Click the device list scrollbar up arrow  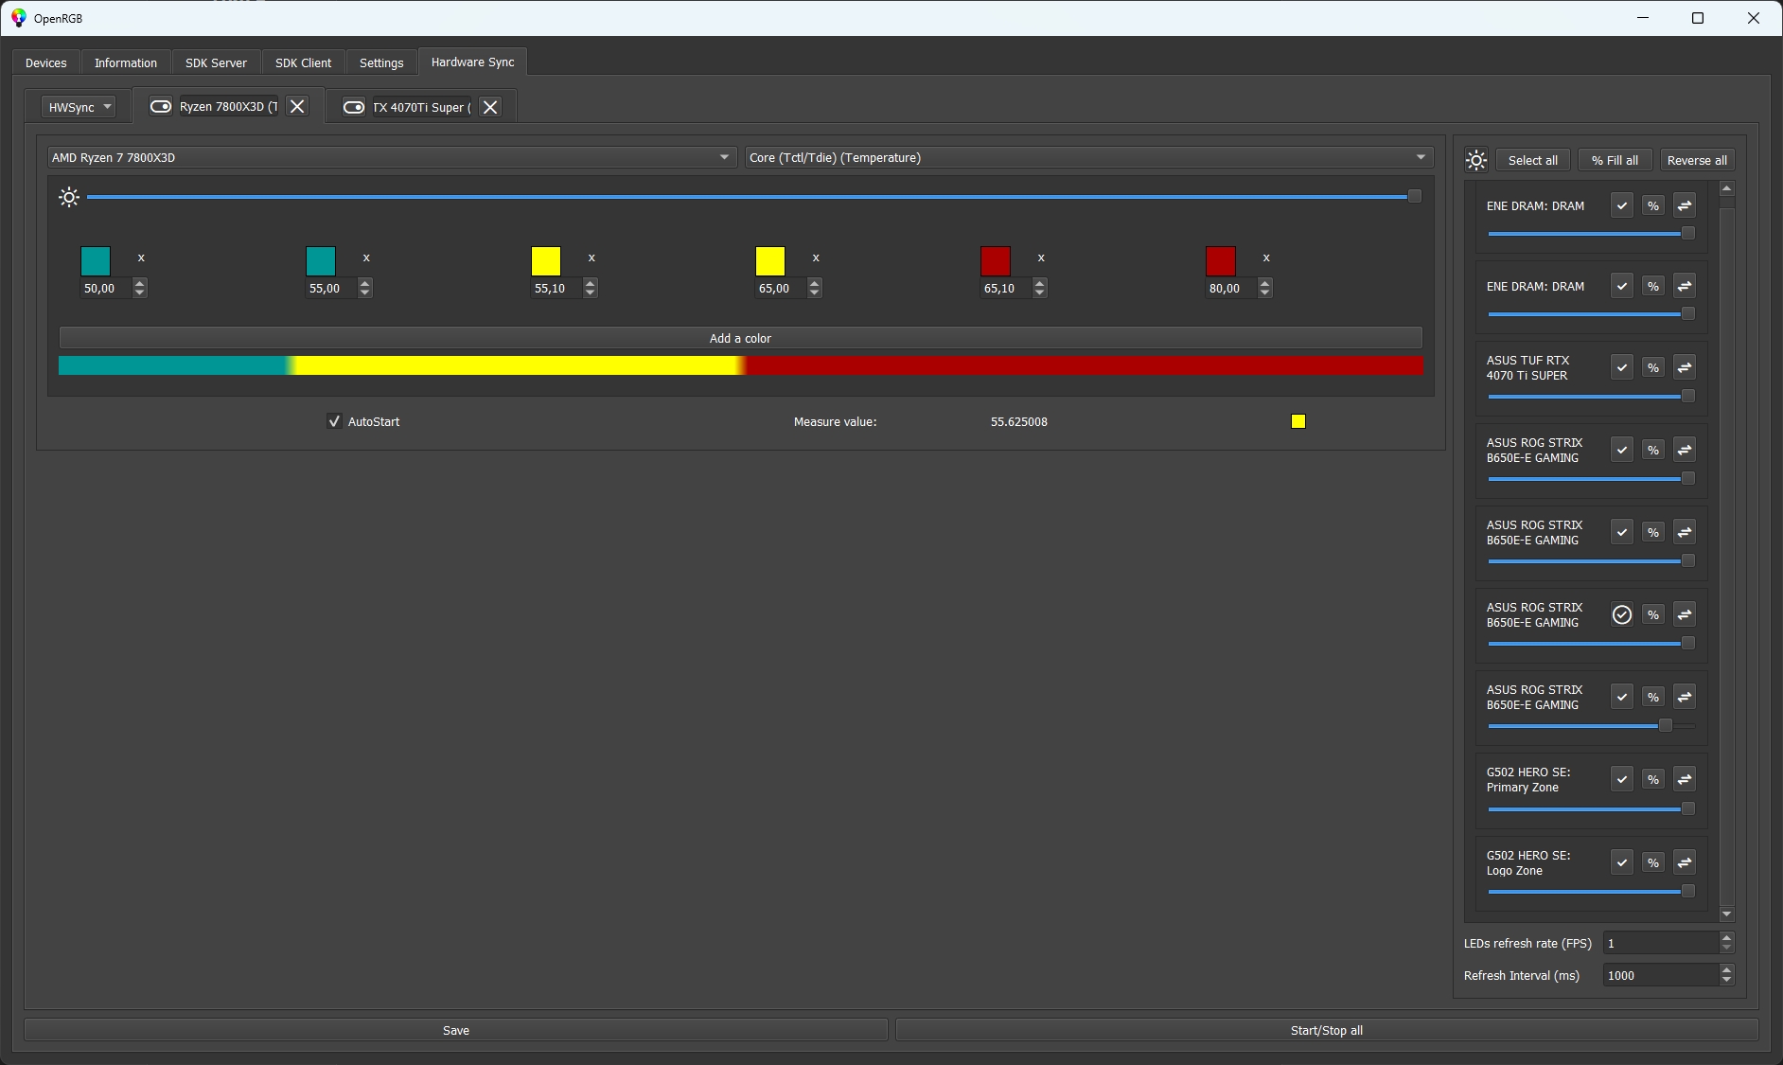point(1727,189)
